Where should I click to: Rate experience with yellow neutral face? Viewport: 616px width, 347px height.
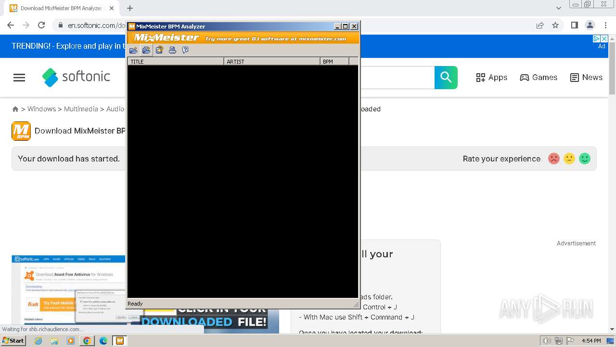(x=569, y=159)
